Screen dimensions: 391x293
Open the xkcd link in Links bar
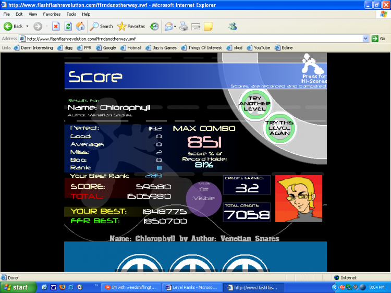(x=238, y=47)
